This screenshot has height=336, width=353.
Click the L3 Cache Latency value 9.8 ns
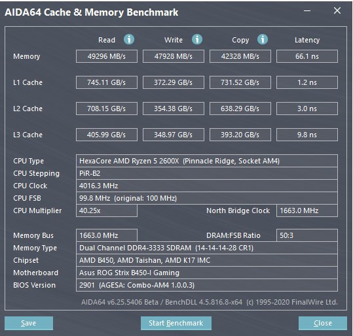point(307,135)
